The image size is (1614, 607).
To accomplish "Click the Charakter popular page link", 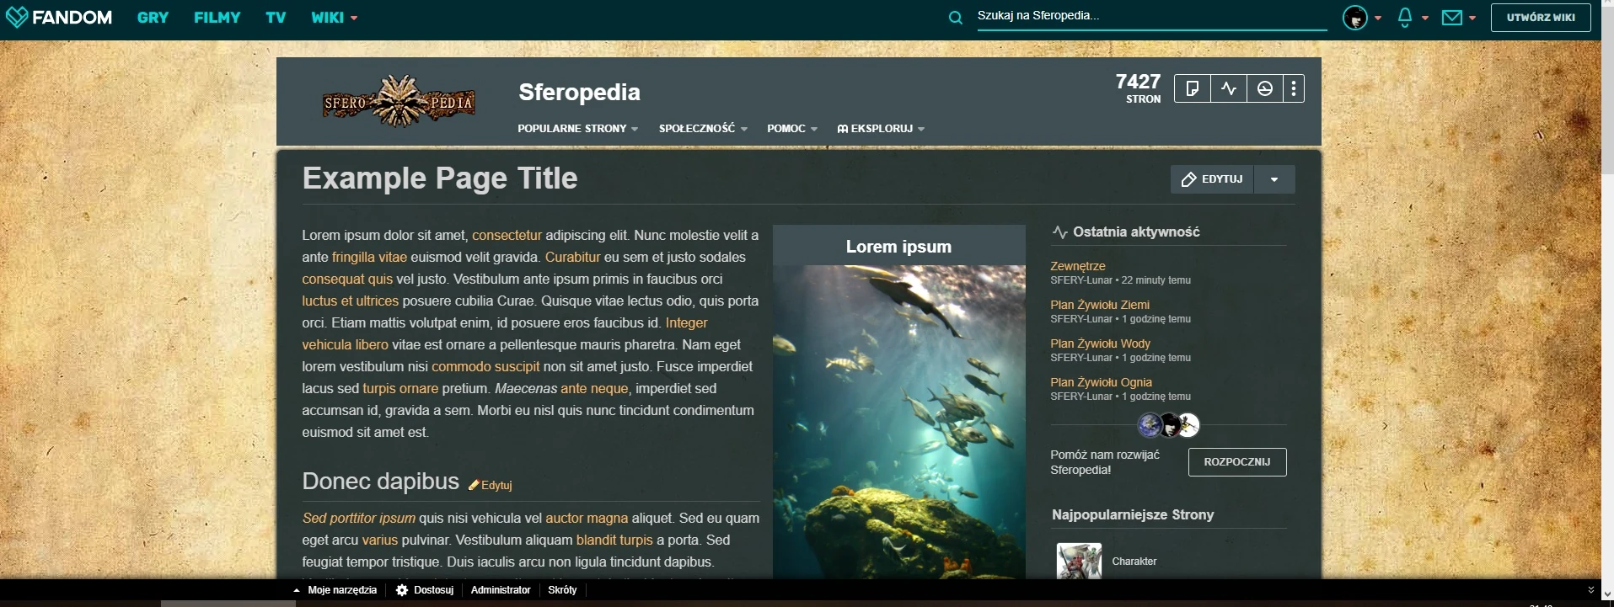I will 1134,562.
